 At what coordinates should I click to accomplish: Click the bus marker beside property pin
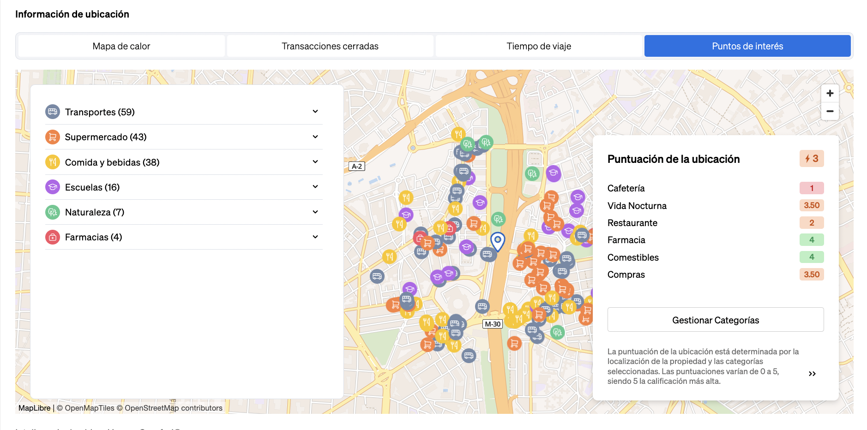[488, 254]
